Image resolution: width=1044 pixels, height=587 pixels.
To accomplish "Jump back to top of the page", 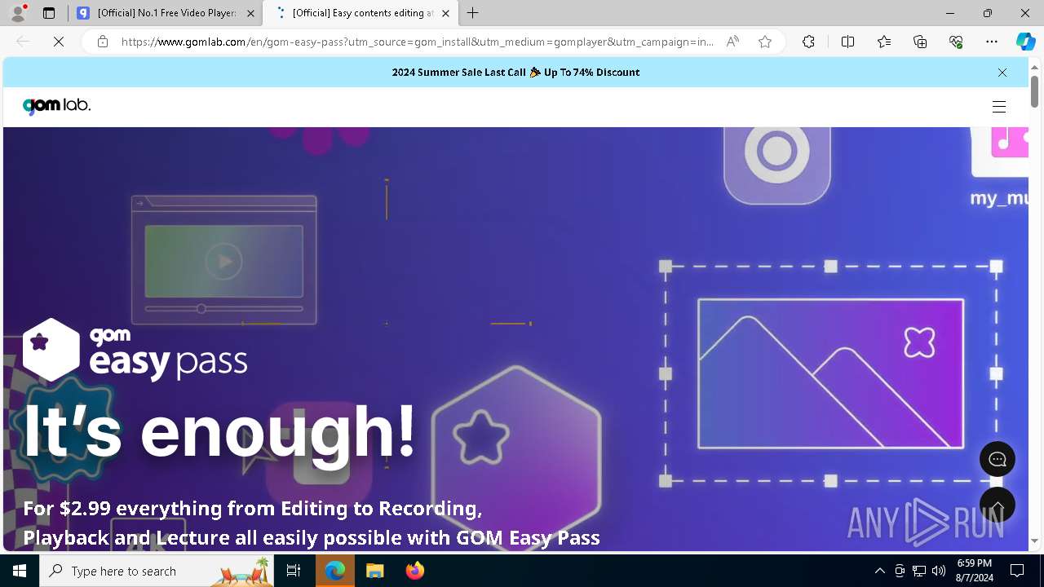I will click(x=998, y=505).
